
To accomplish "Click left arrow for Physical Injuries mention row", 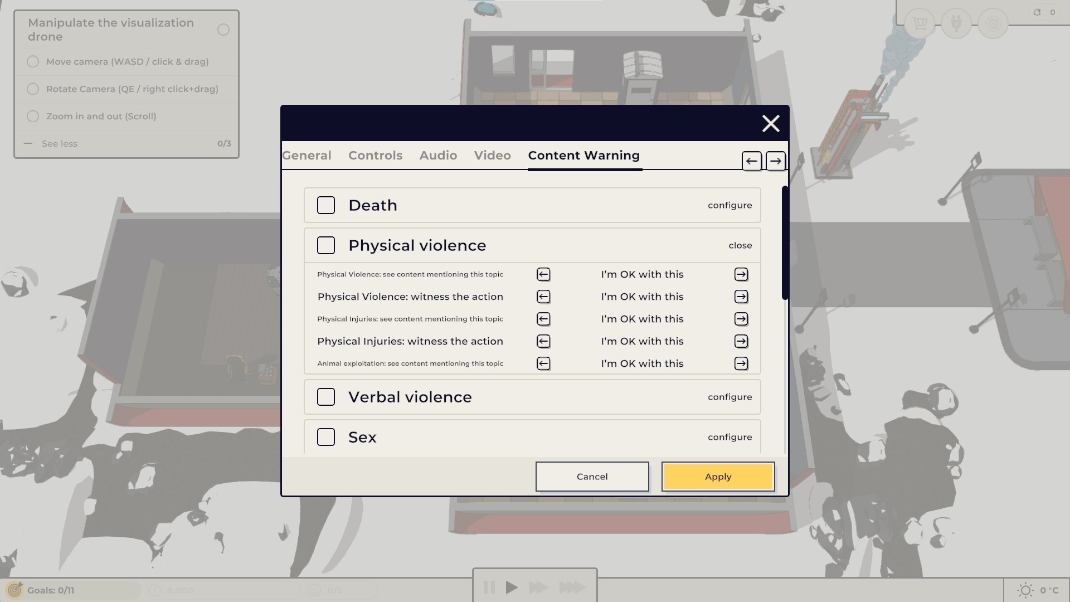I will coord(543,319).
